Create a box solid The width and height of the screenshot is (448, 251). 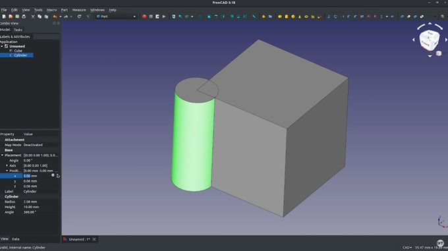click(x=280, y=16)
